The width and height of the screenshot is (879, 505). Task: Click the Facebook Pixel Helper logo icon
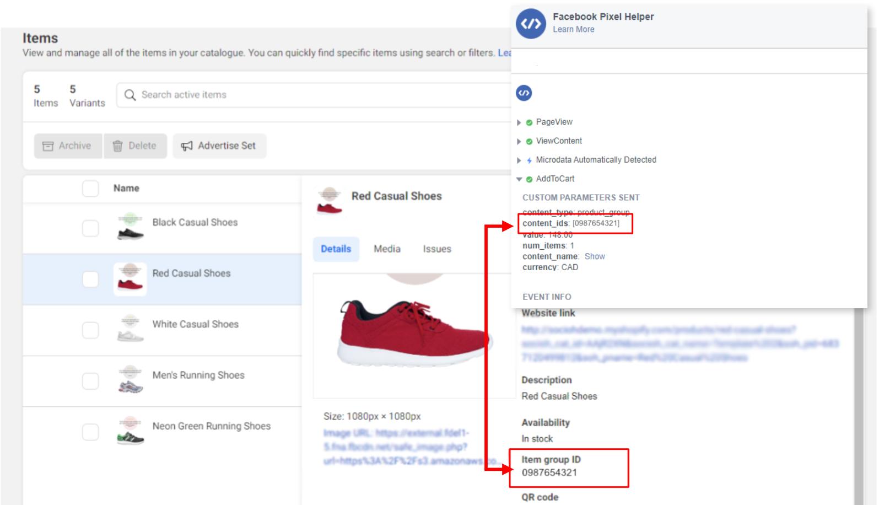point(531,23)
